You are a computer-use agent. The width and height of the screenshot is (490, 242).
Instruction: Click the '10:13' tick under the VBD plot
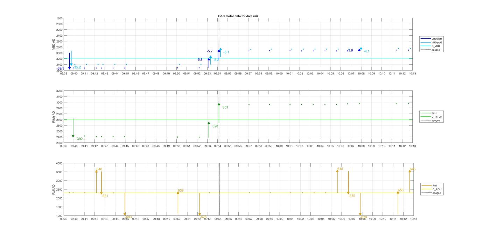tap(412, 74)
